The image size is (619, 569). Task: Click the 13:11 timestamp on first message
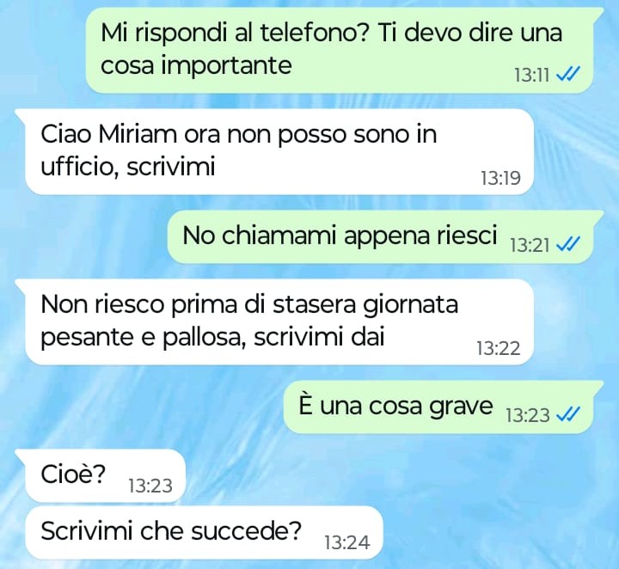(532, 75)
